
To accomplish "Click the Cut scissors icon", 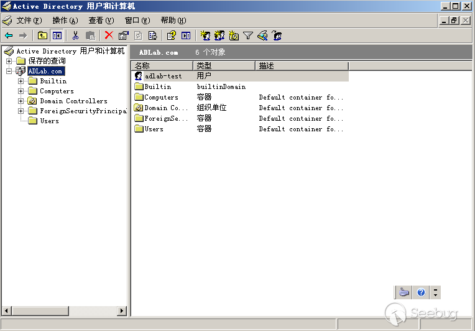I will click(75, 35).
